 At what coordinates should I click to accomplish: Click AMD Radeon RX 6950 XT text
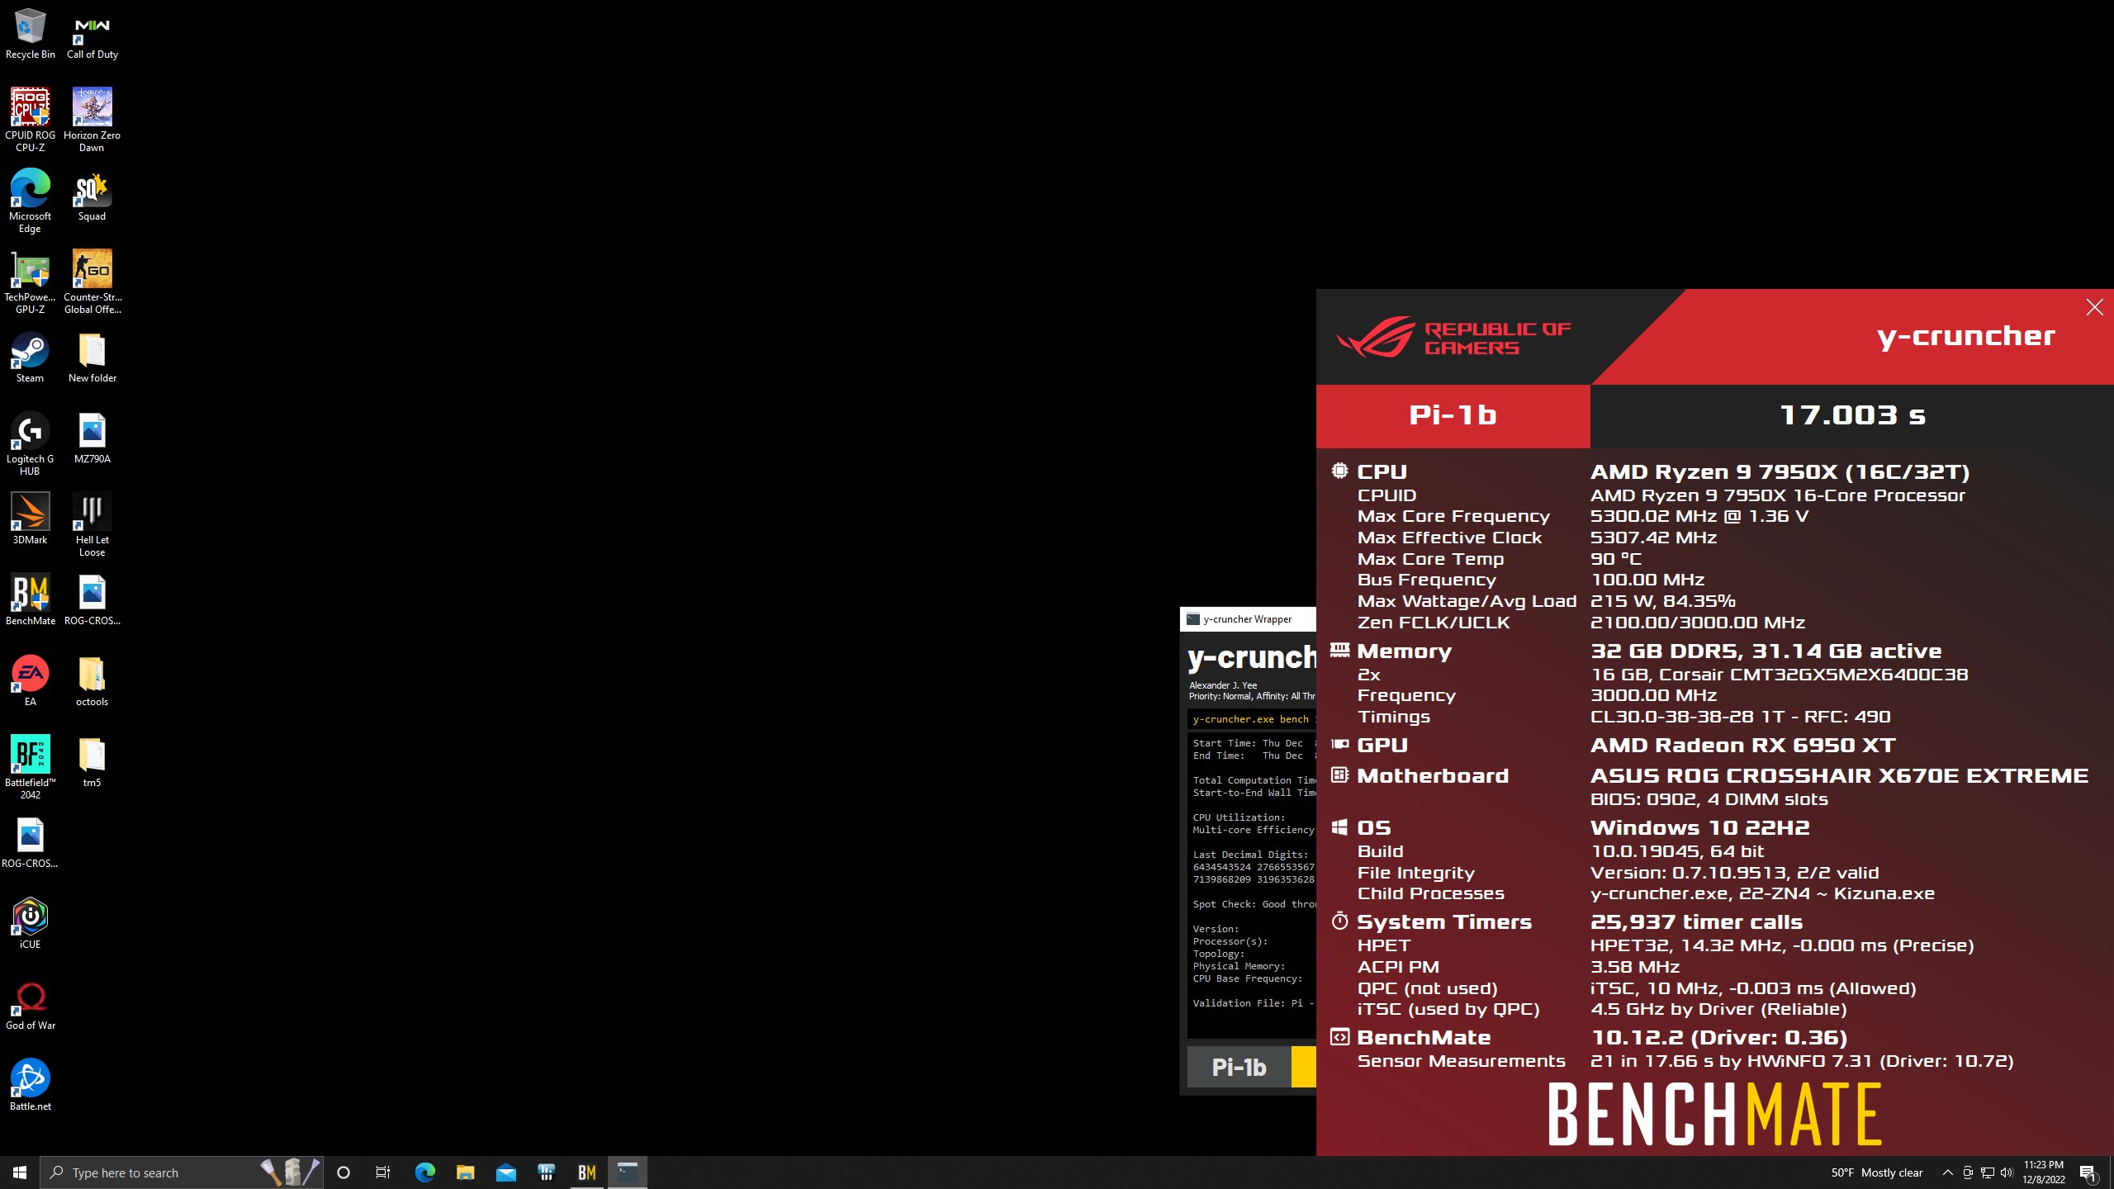point(1742,746)
